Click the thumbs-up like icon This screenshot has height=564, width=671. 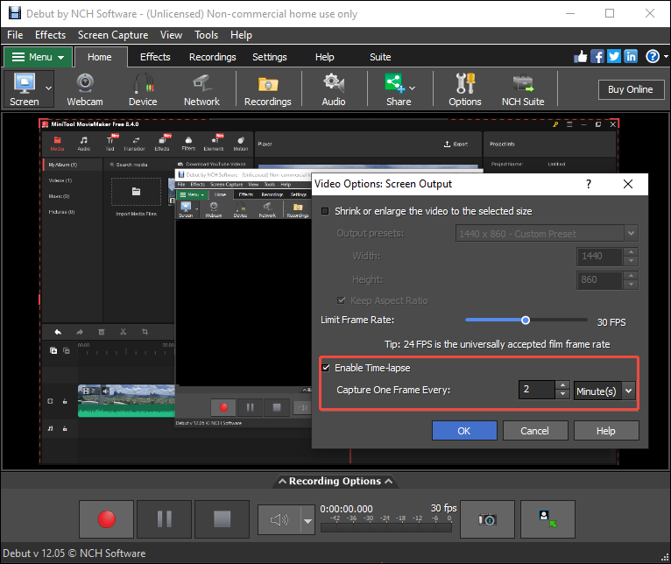[580, 56]
